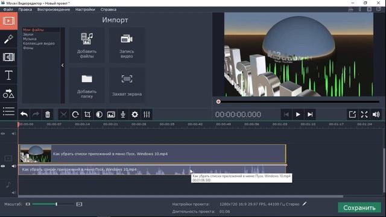Click the project settings text 1280x720
This screenshot has width=386, height=217.
coord(259,204)
